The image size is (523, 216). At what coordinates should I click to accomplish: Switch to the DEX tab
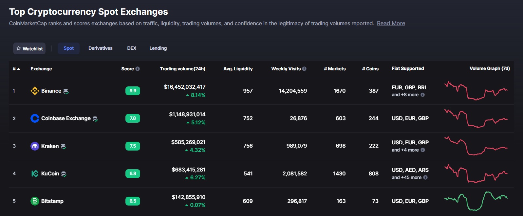pyautogui.click(x=132, y=48)
